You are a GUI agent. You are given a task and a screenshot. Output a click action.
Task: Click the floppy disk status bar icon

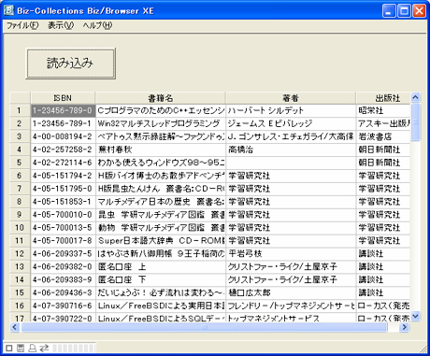(x=21, y=348)
